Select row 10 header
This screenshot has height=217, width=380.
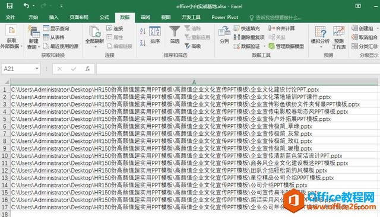coord(5,155)
